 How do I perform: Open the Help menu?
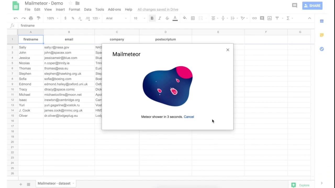tap(129, 9)
